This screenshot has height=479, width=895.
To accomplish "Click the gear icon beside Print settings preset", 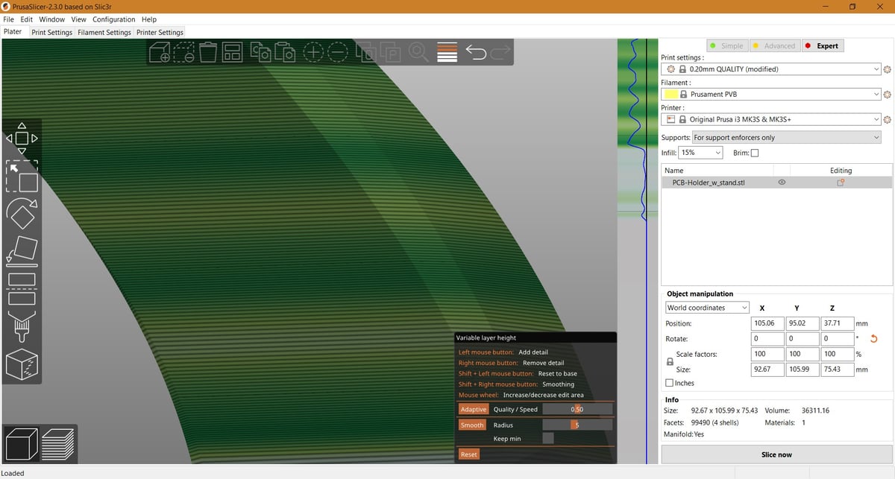I will pos(888,69).
